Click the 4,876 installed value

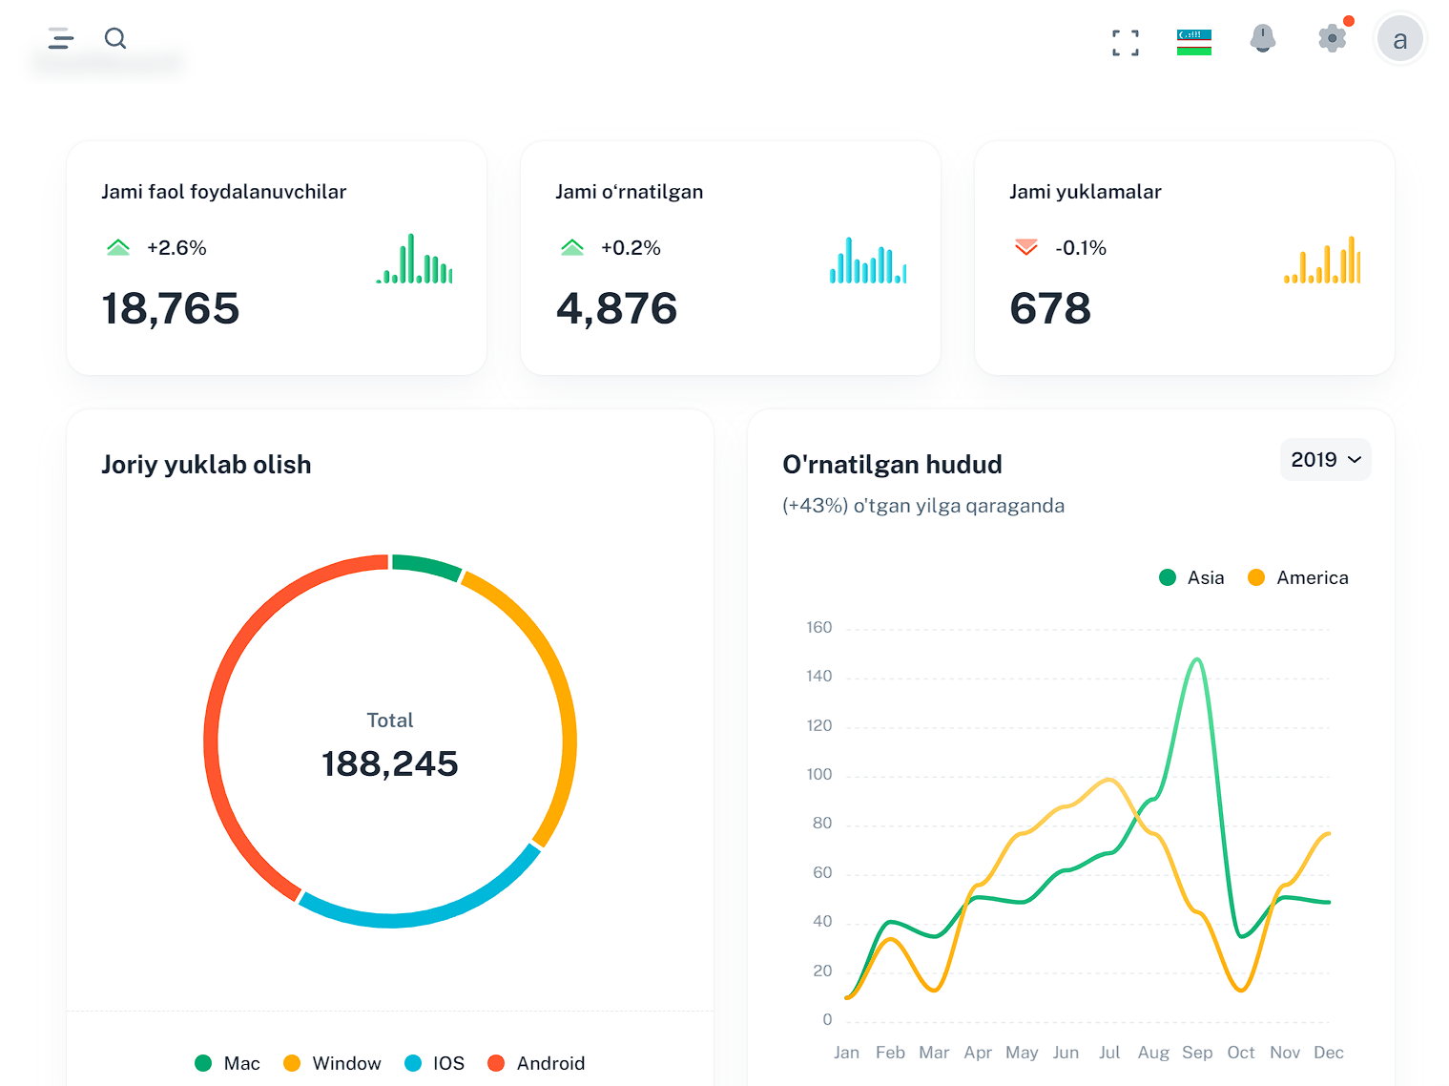617,309
